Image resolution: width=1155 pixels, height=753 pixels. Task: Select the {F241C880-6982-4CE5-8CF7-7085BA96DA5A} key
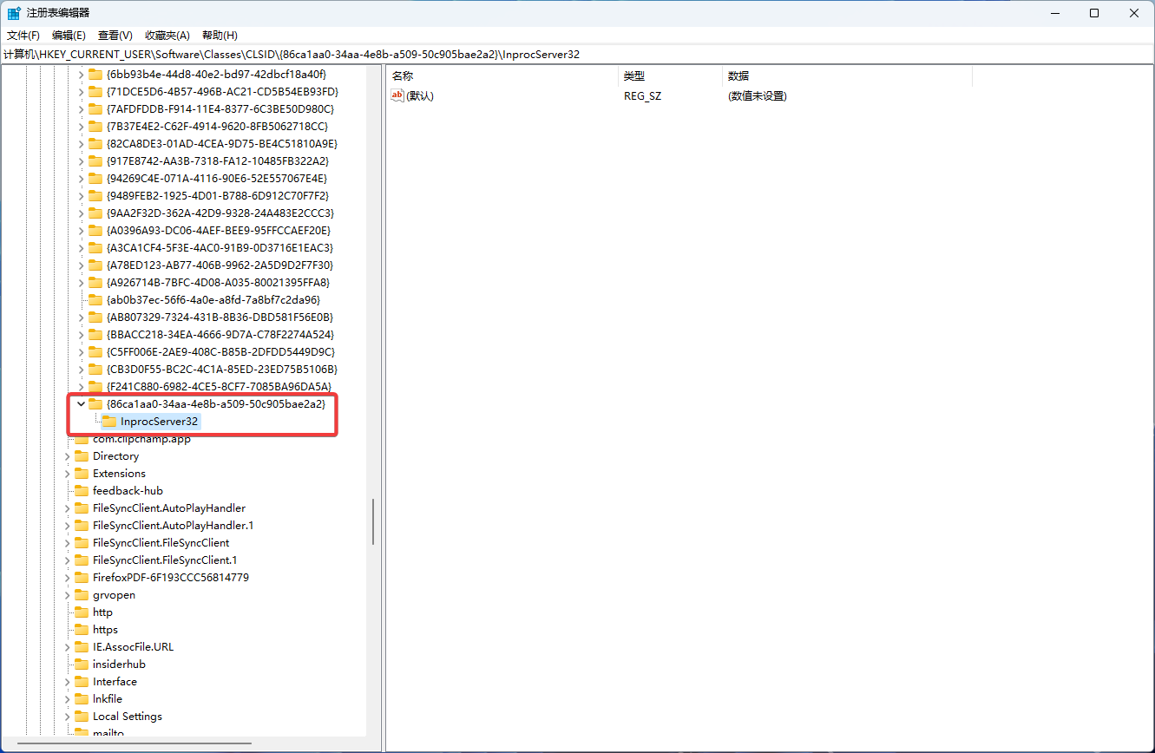coord(219,387)
